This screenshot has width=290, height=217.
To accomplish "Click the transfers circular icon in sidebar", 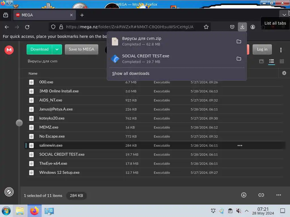I will click(x=9, y=192).
